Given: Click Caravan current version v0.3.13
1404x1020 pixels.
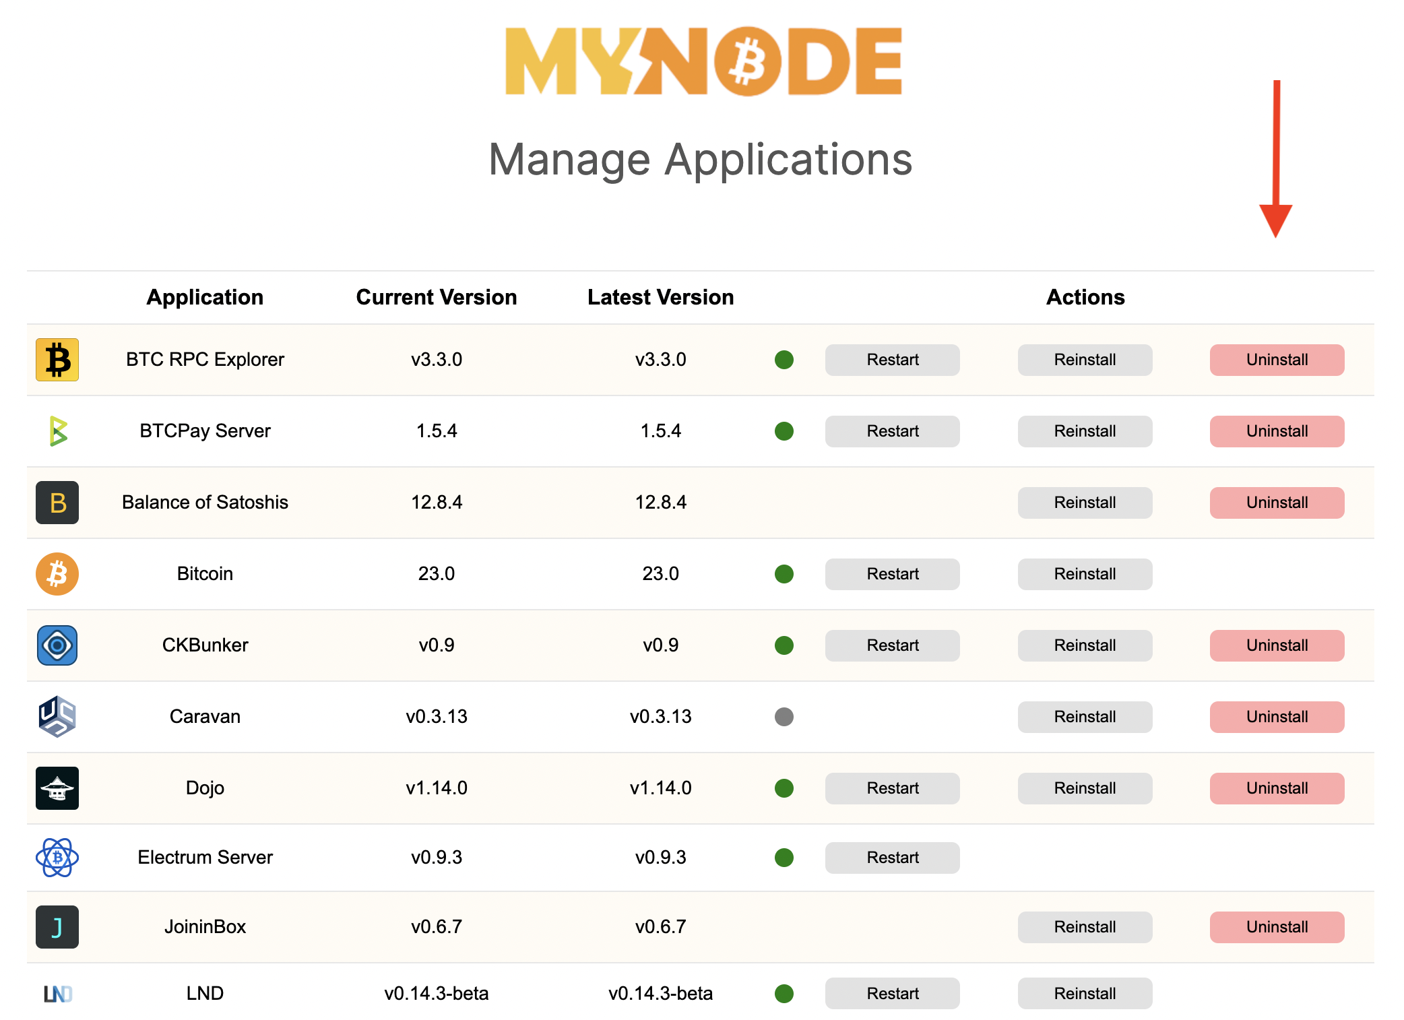Looking at the screenshot, I should pos(437,717).
